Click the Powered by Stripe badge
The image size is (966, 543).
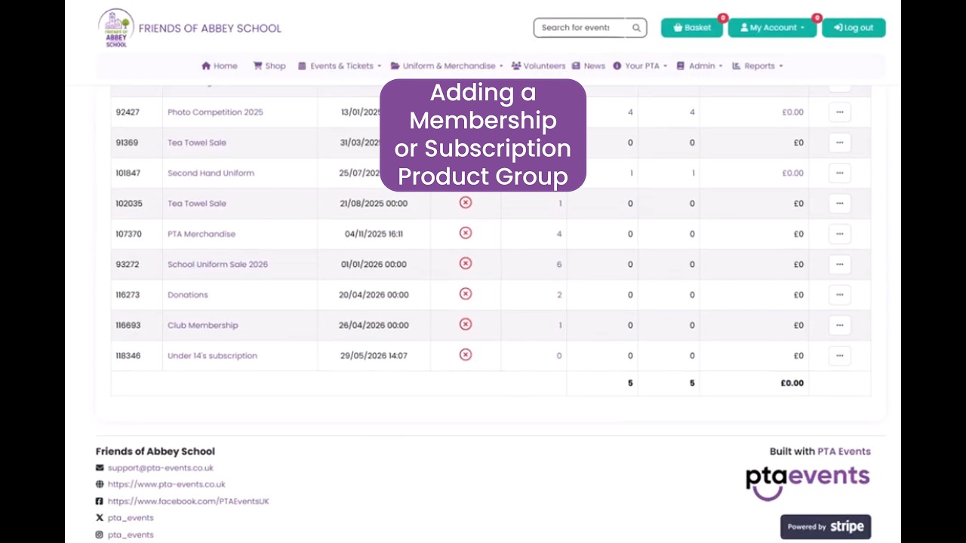pos(826,526)
